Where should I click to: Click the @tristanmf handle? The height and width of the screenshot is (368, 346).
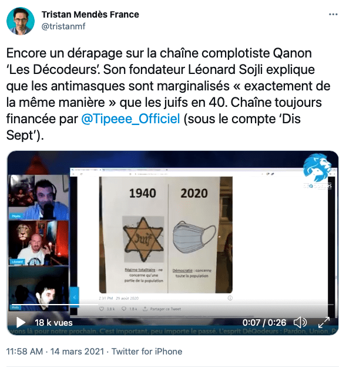63,26
